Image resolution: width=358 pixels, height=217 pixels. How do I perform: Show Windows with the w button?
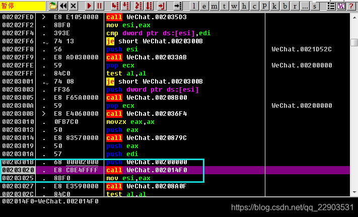[x=234, y=6]
